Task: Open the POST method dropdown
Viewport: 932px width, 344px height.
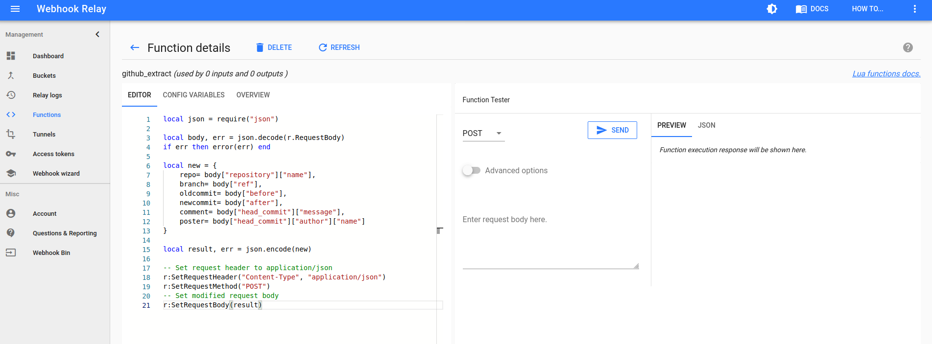Action: [x=483, y=133]
